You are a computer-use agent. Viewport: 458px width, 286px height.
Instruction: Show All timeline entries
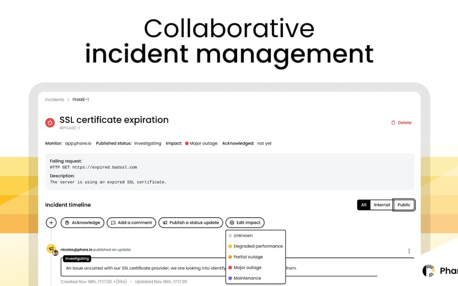pos(364,205)
